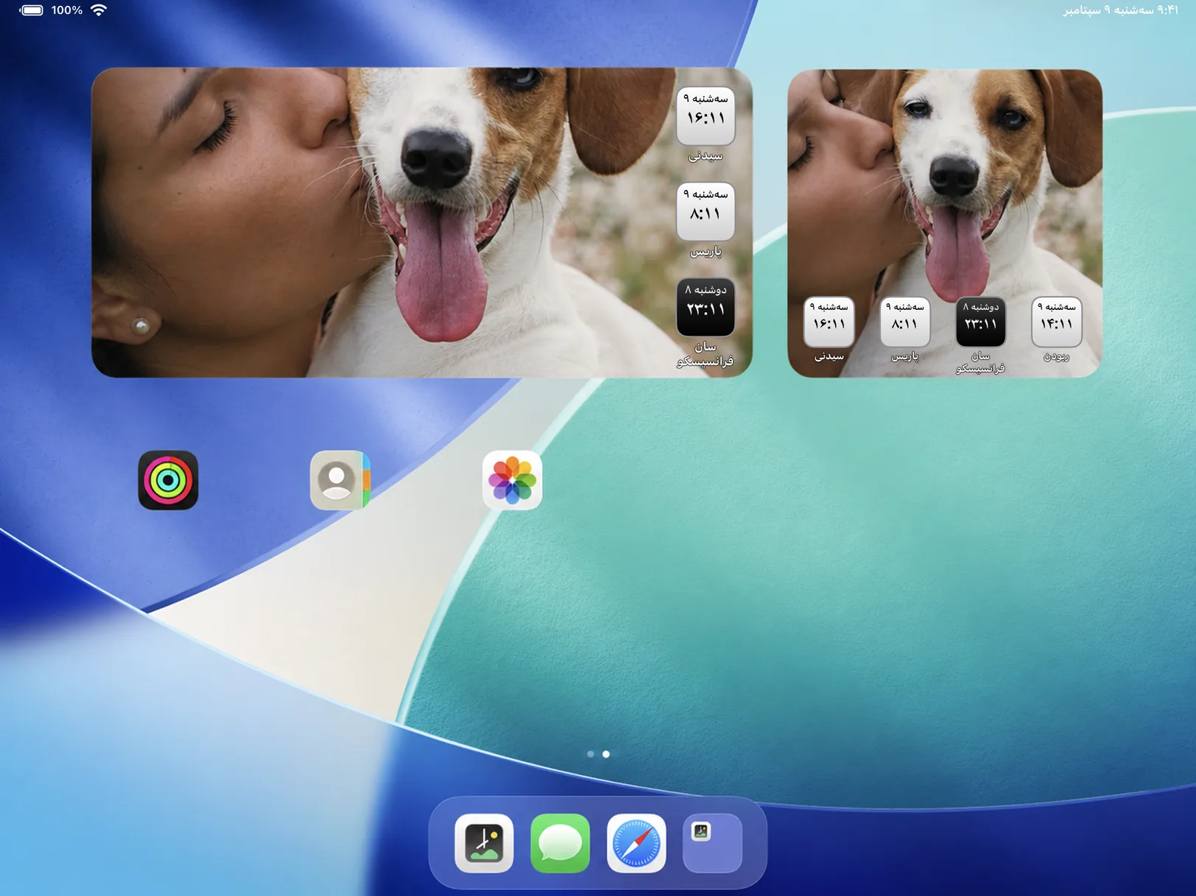Launch the Photos app

(513, 480)
